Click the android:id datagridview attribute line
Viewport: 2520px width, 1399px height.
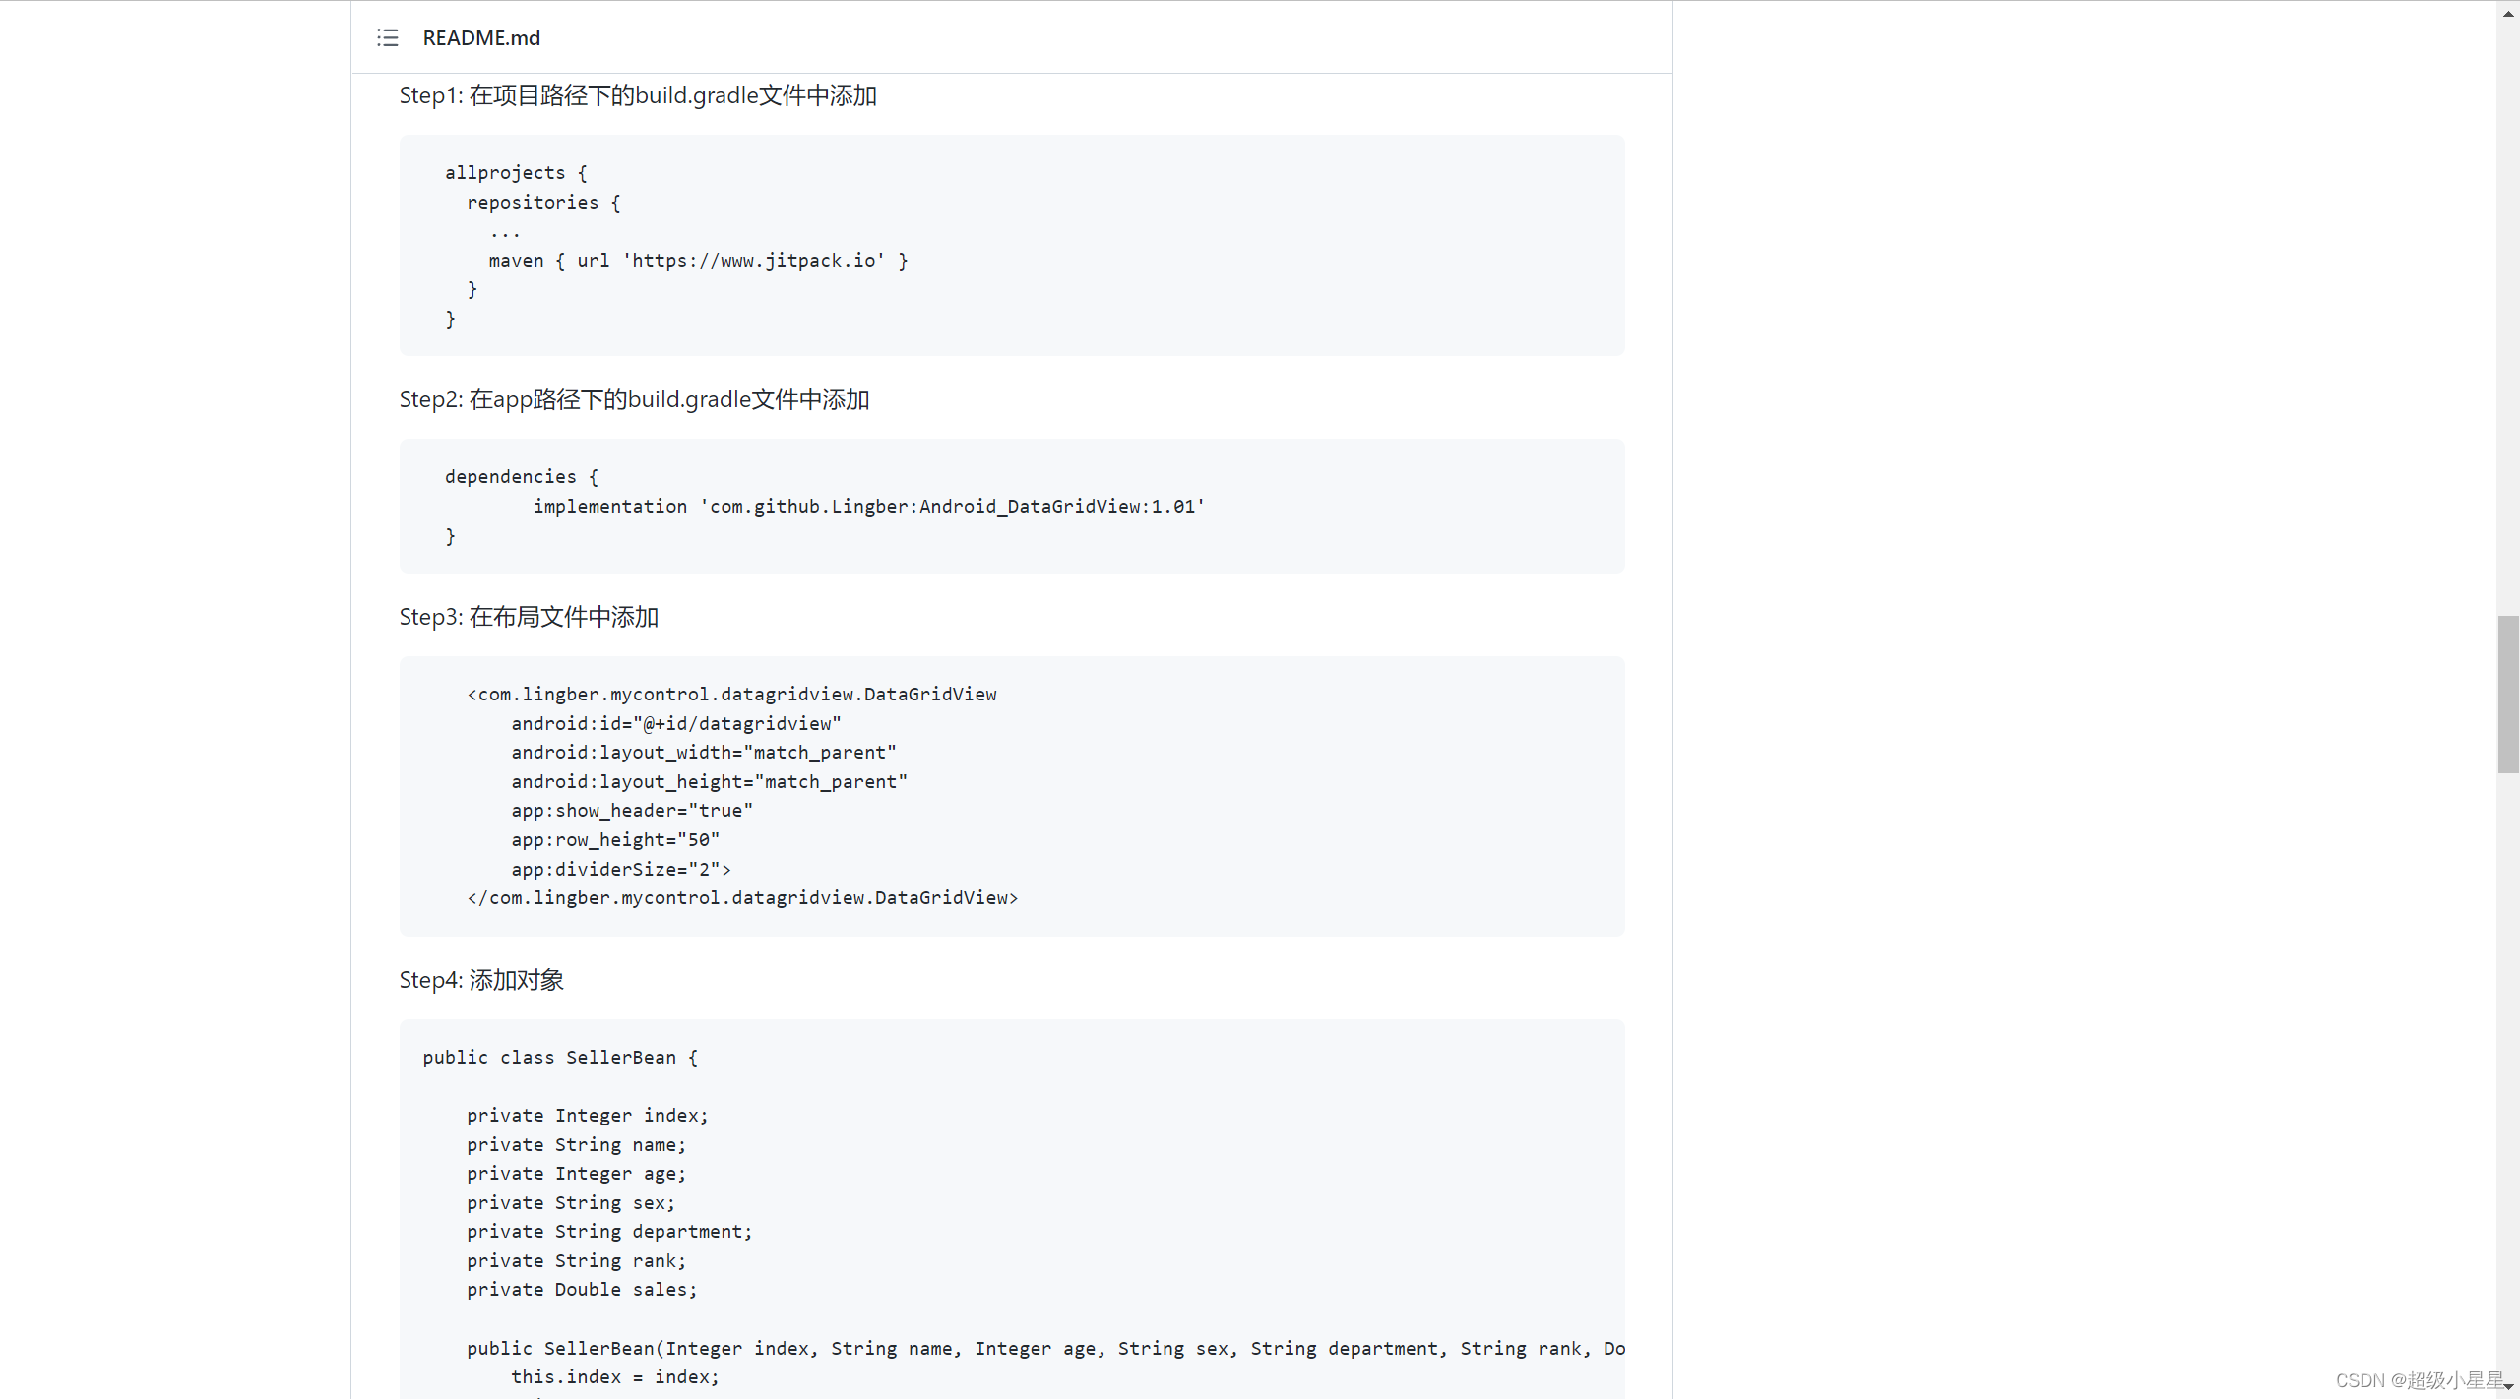coord(676,724)
